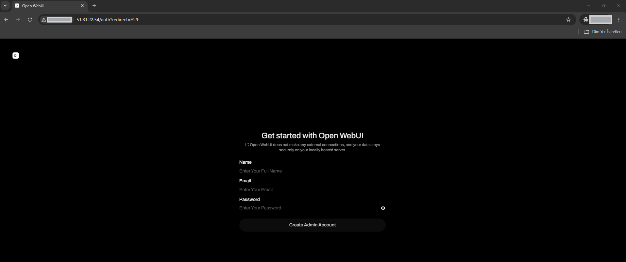Click the 'Name' field label

coord(245,162)
